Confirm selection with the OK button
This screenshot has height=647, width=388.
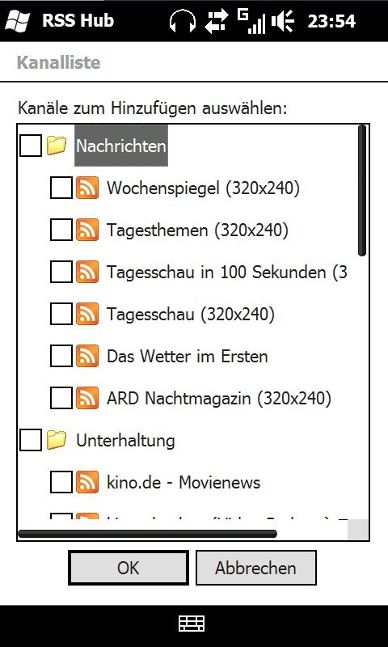click(x=129, y=568)
